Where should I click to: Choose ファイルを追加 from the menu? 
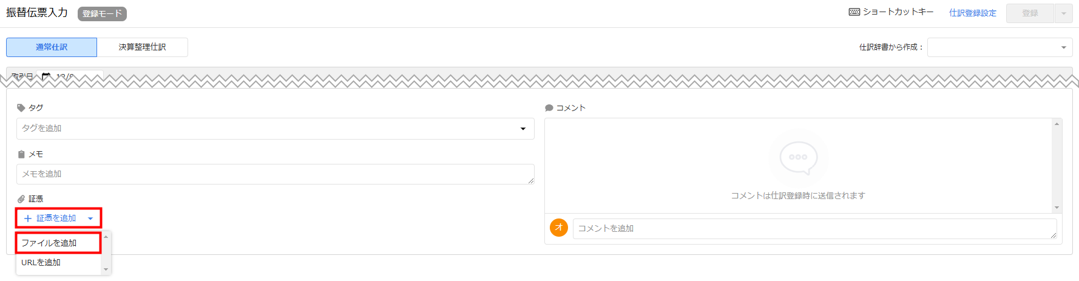click(x=58, y=243)
